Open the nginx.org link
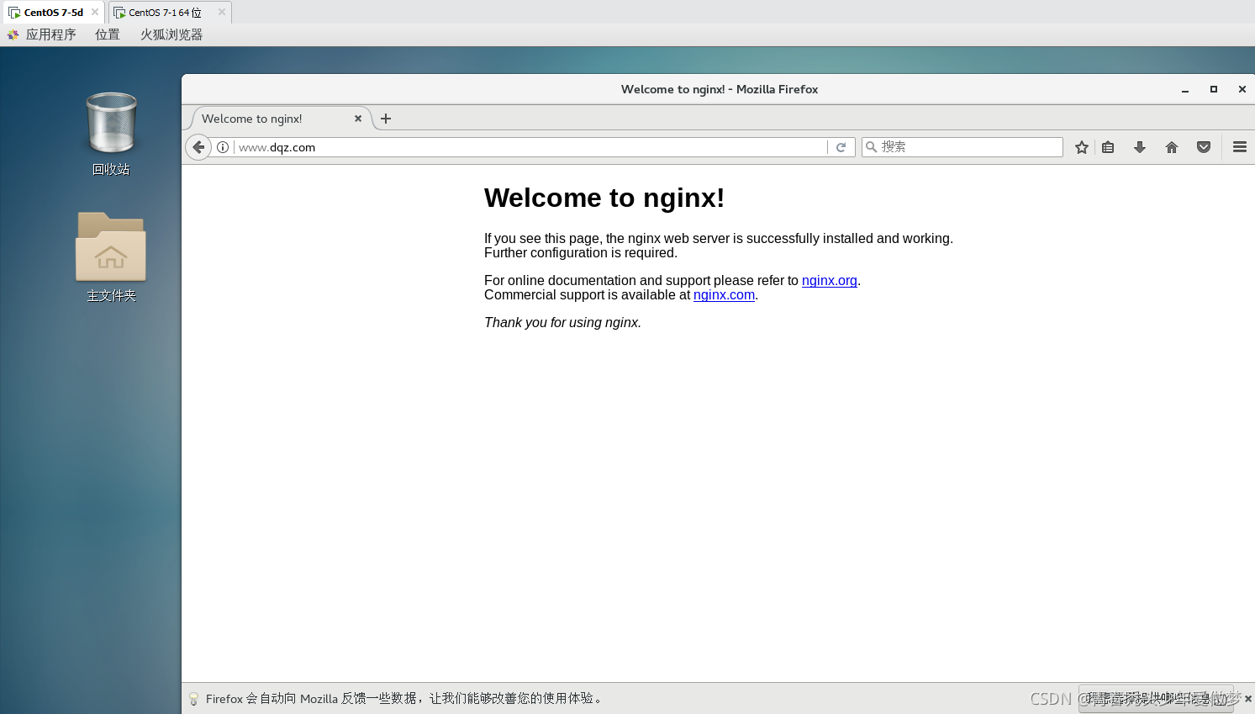1255x714 pixels. tap(830, 281)
